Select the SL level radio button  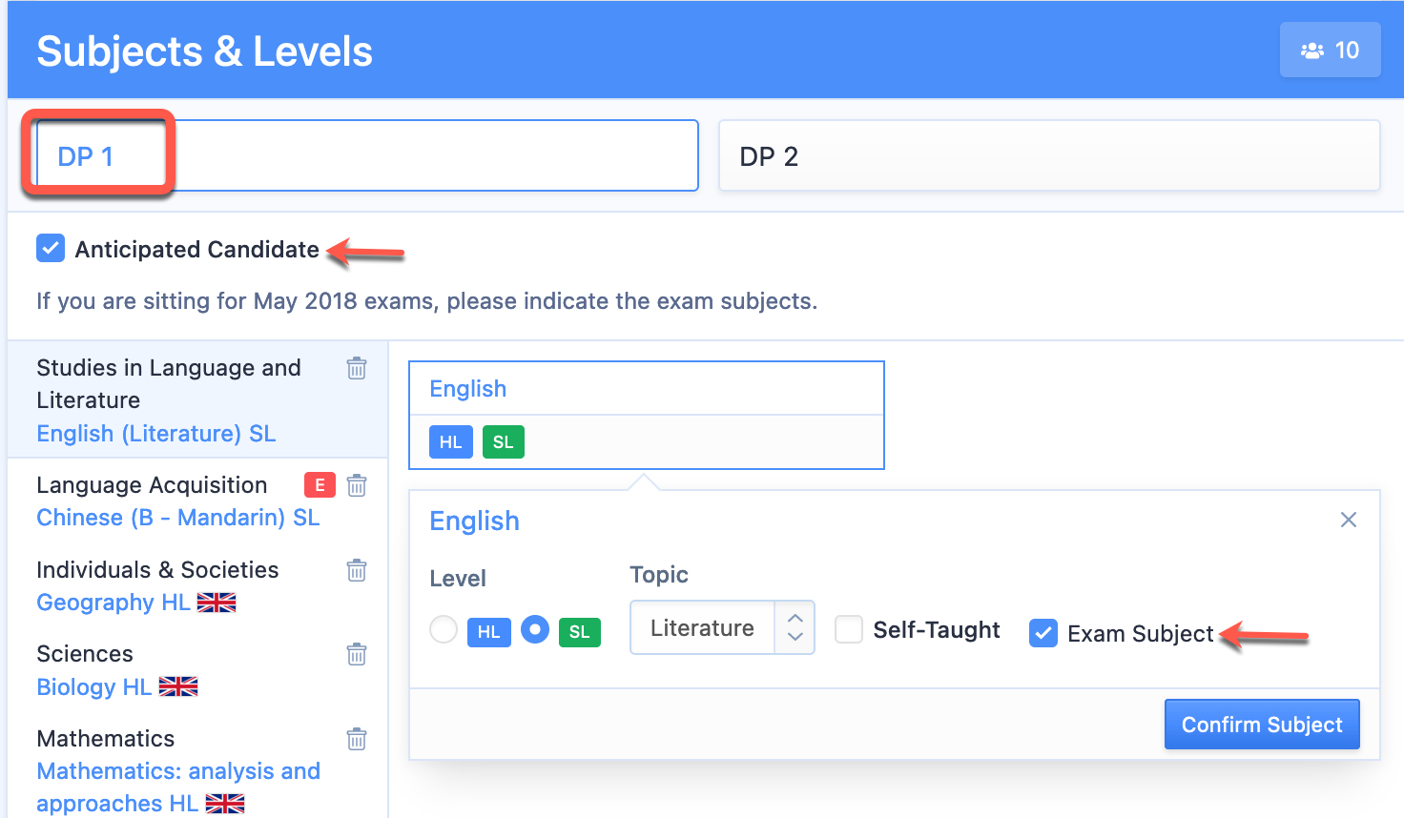click(535, 629)
